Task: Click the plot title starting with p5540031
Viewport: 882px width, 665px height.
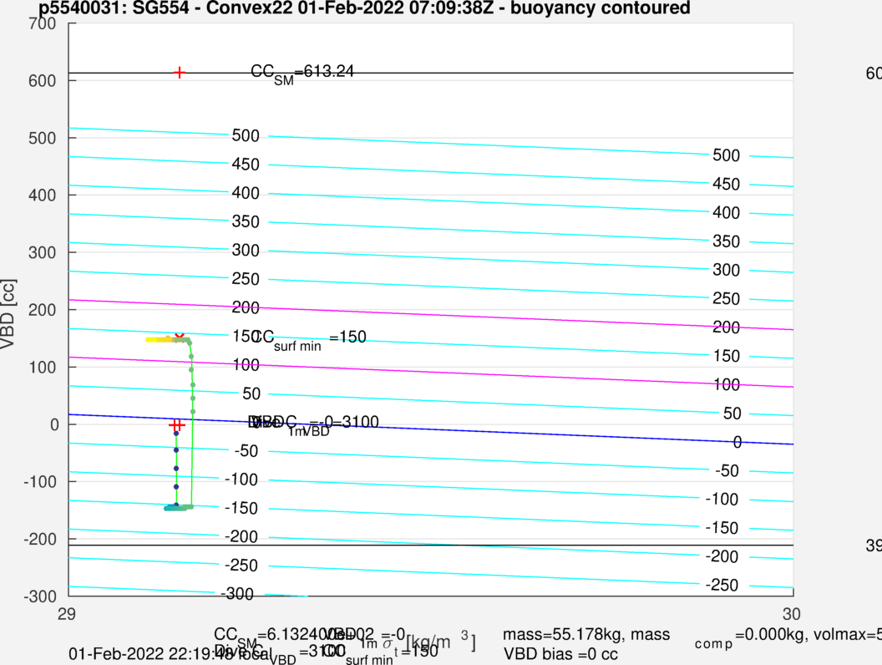Action: [364, 8]
